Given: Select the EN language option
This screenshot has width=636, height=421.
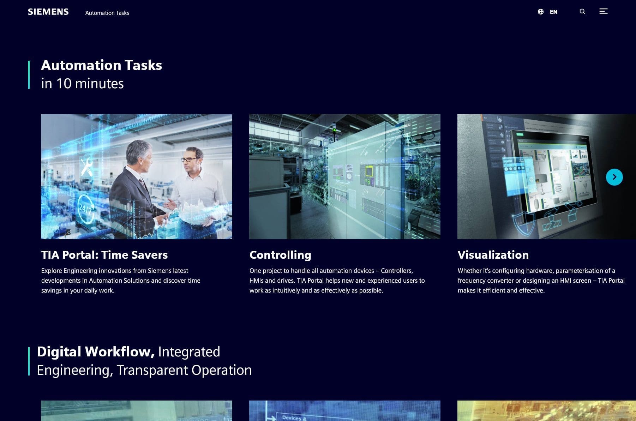Looking at the screenshot, I should click(x=553, y=12).
